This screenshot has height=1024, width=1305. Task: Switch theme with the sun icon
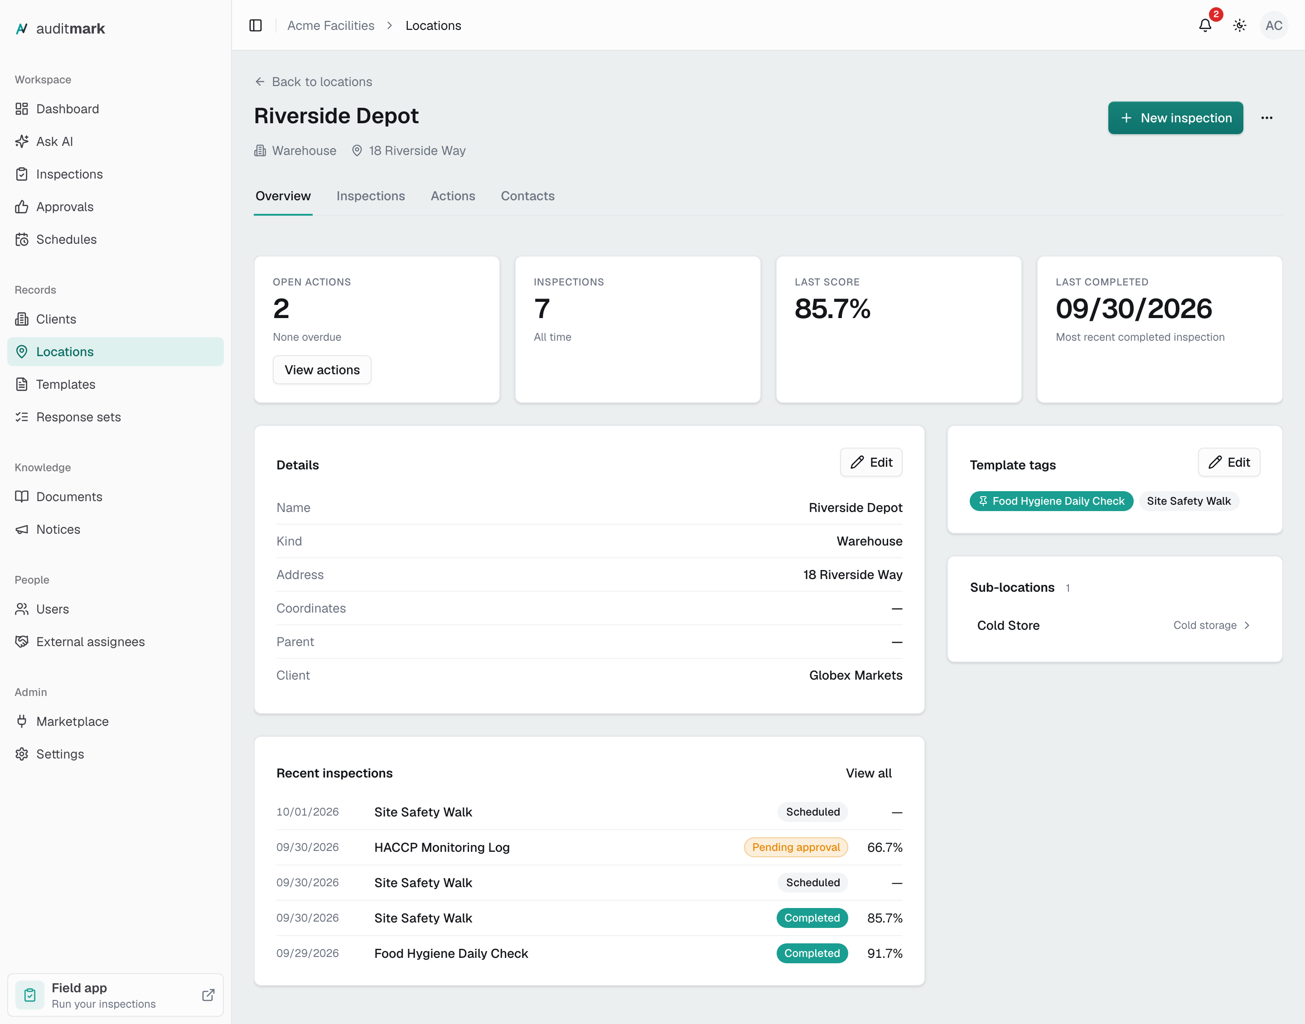click(x=1240, y=25)
